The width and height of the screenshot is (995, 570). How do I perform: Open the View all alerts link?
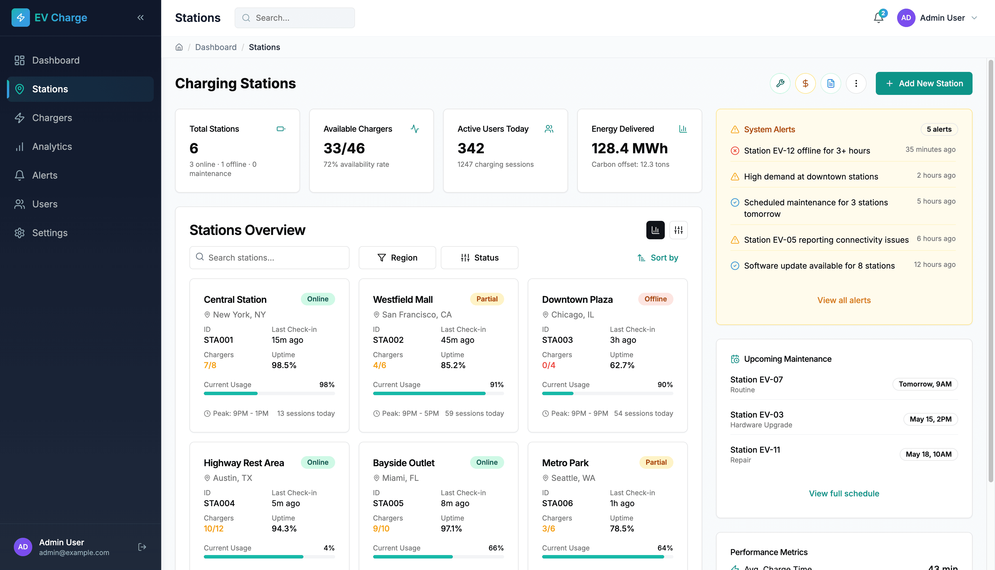click(x=844, y=300)
